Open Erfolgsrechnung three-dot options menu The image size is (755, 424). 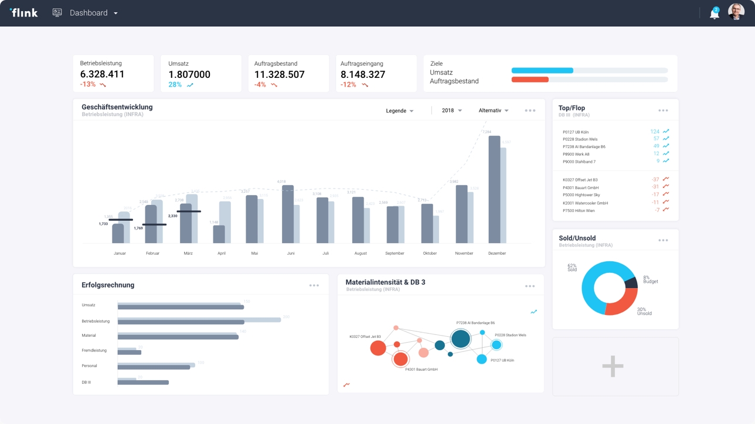(314, 286)
